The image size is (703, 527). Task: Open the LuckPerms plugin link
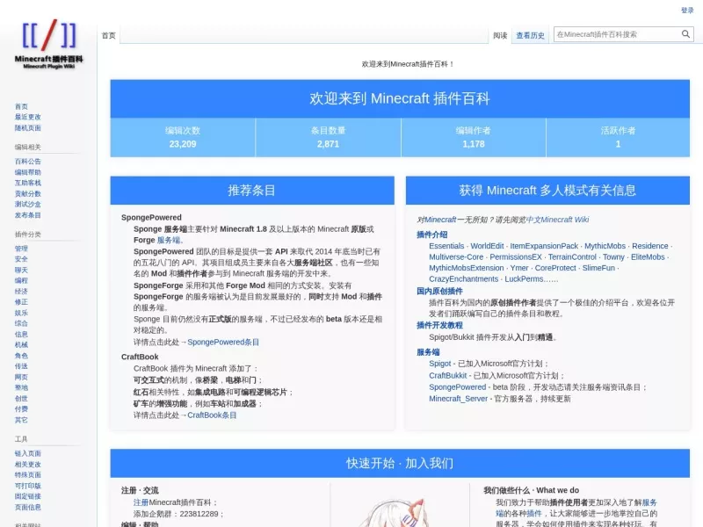(x=524, y=278)
